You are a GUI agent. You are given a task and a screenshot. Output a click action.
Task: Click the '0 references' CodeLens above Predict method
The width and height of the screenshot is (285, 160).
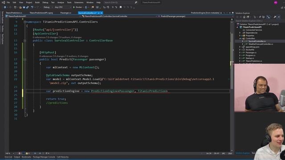46,56
